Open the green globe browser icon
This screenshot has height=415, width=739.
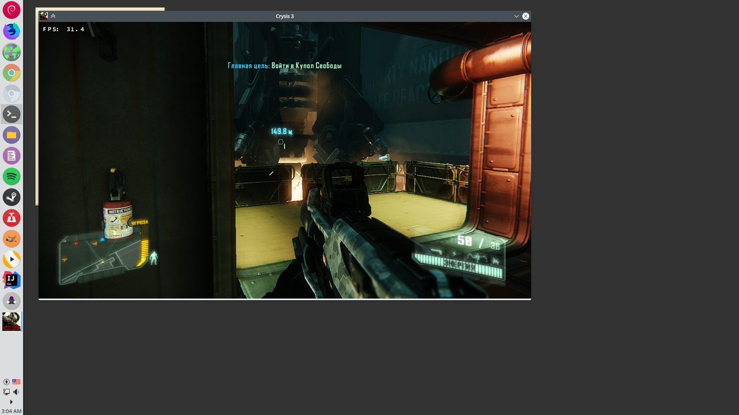(x=12, y=52)
